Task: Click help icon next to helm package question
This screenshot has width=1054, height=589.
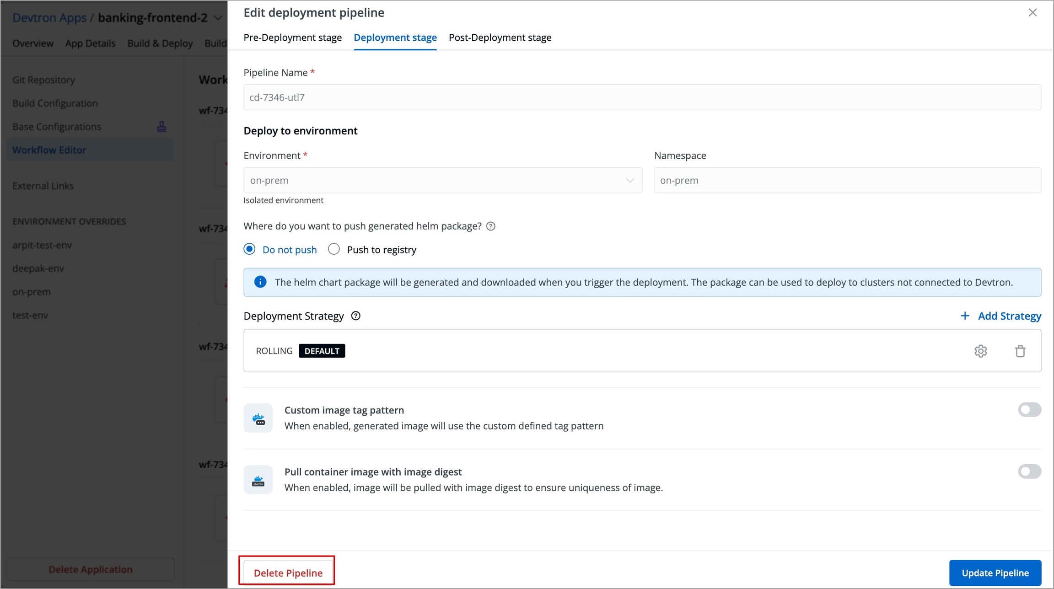Action: (x=490, y=226)
